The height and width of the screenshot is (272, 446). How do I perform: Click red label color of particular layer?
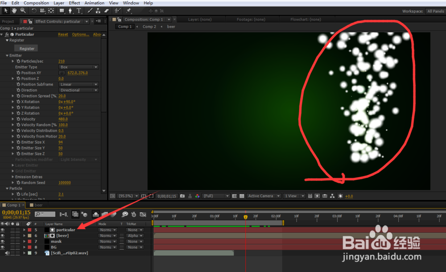pyautogui.click(x=29, y=230)
